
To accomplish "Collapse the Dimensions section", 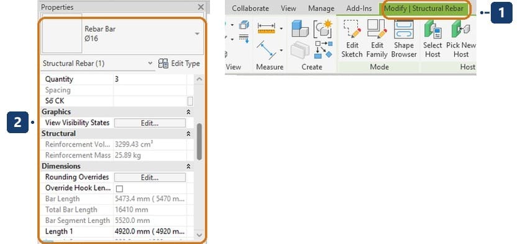I will pos(188,167).
